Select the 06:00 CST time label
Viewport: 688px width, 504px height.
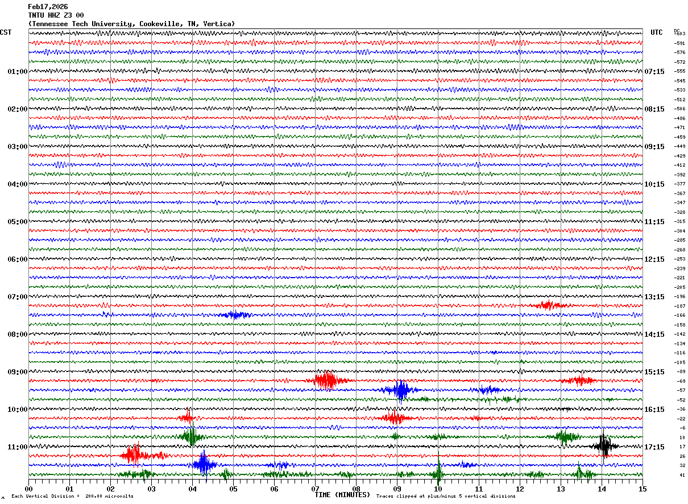(x=17, y=259)
